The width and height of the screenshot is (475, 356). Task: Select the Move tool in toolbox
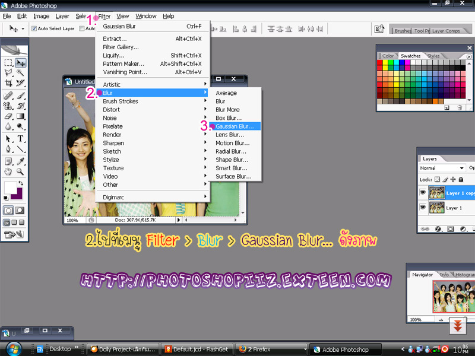coord(21,63)
